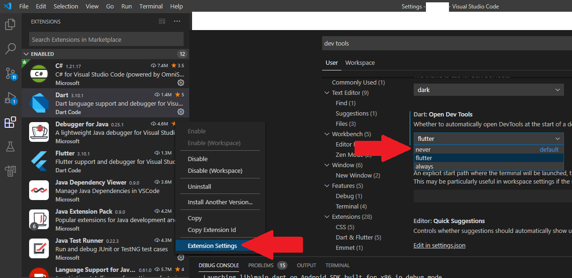This screenshot has height=278, width=572.
Task: Click the Flutter extension logo
Action: (39, 161)
